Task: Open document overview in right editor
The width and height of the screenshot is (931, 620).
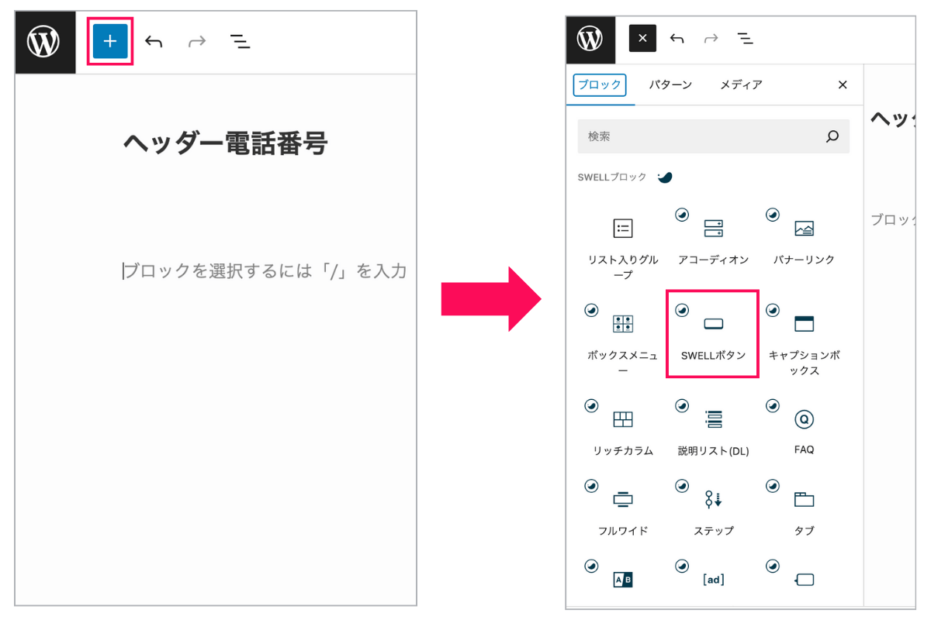Action: click(746, 39)
